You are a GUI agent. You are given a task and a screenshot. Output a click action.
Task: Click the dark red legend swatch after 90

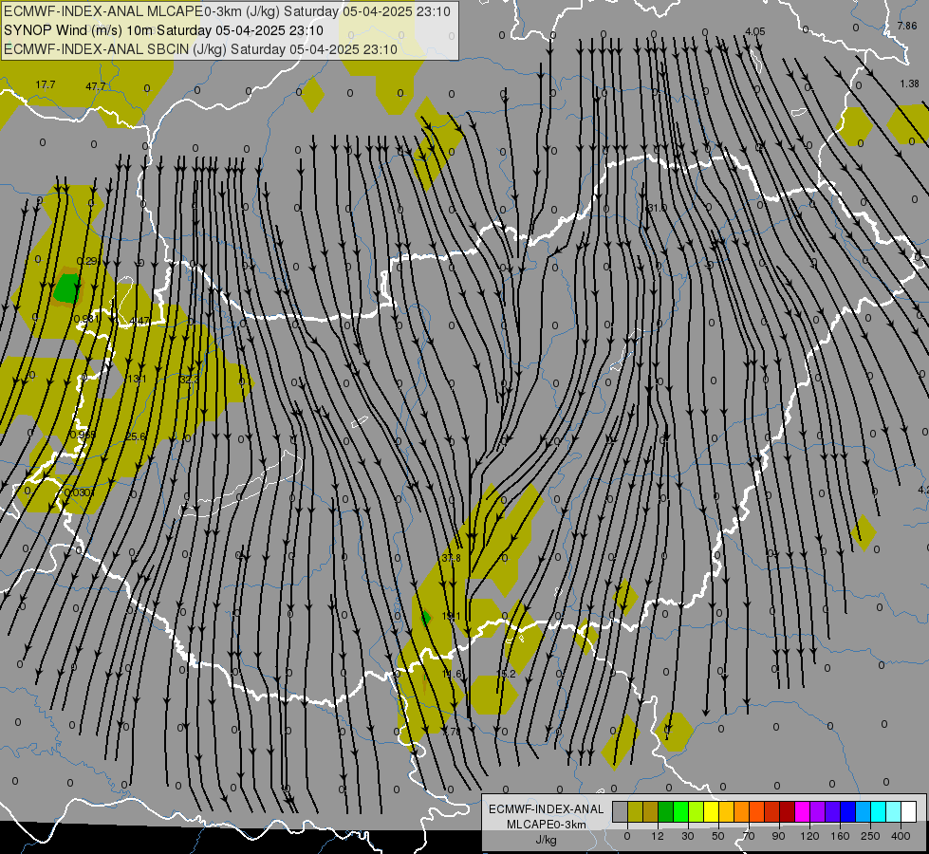(788, 812)
